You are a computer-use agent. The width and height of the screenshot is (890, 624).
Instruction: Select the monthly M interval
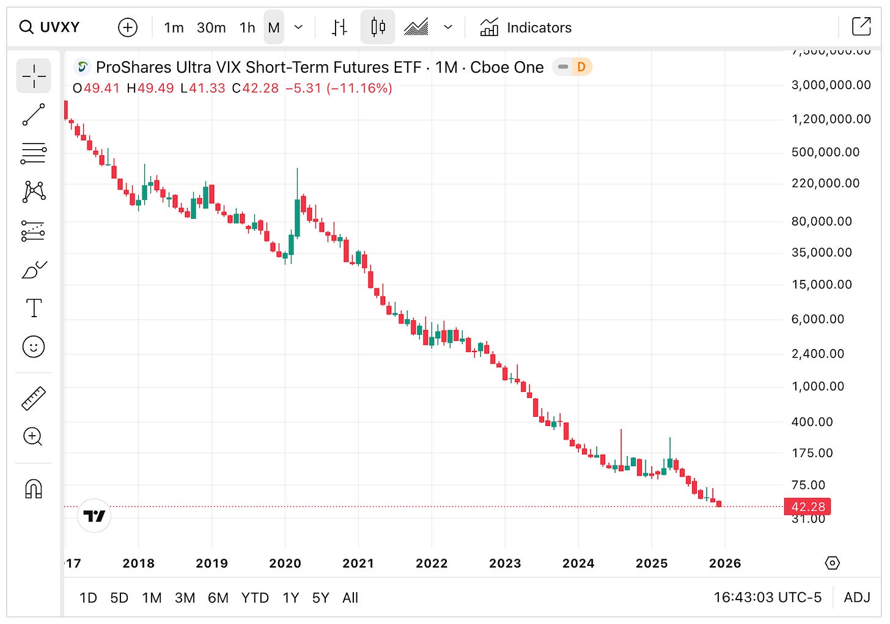(274, 28)
